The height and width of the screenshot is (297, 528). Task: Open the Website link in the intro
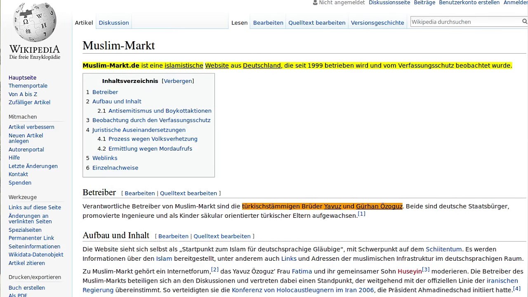[217, 66]
